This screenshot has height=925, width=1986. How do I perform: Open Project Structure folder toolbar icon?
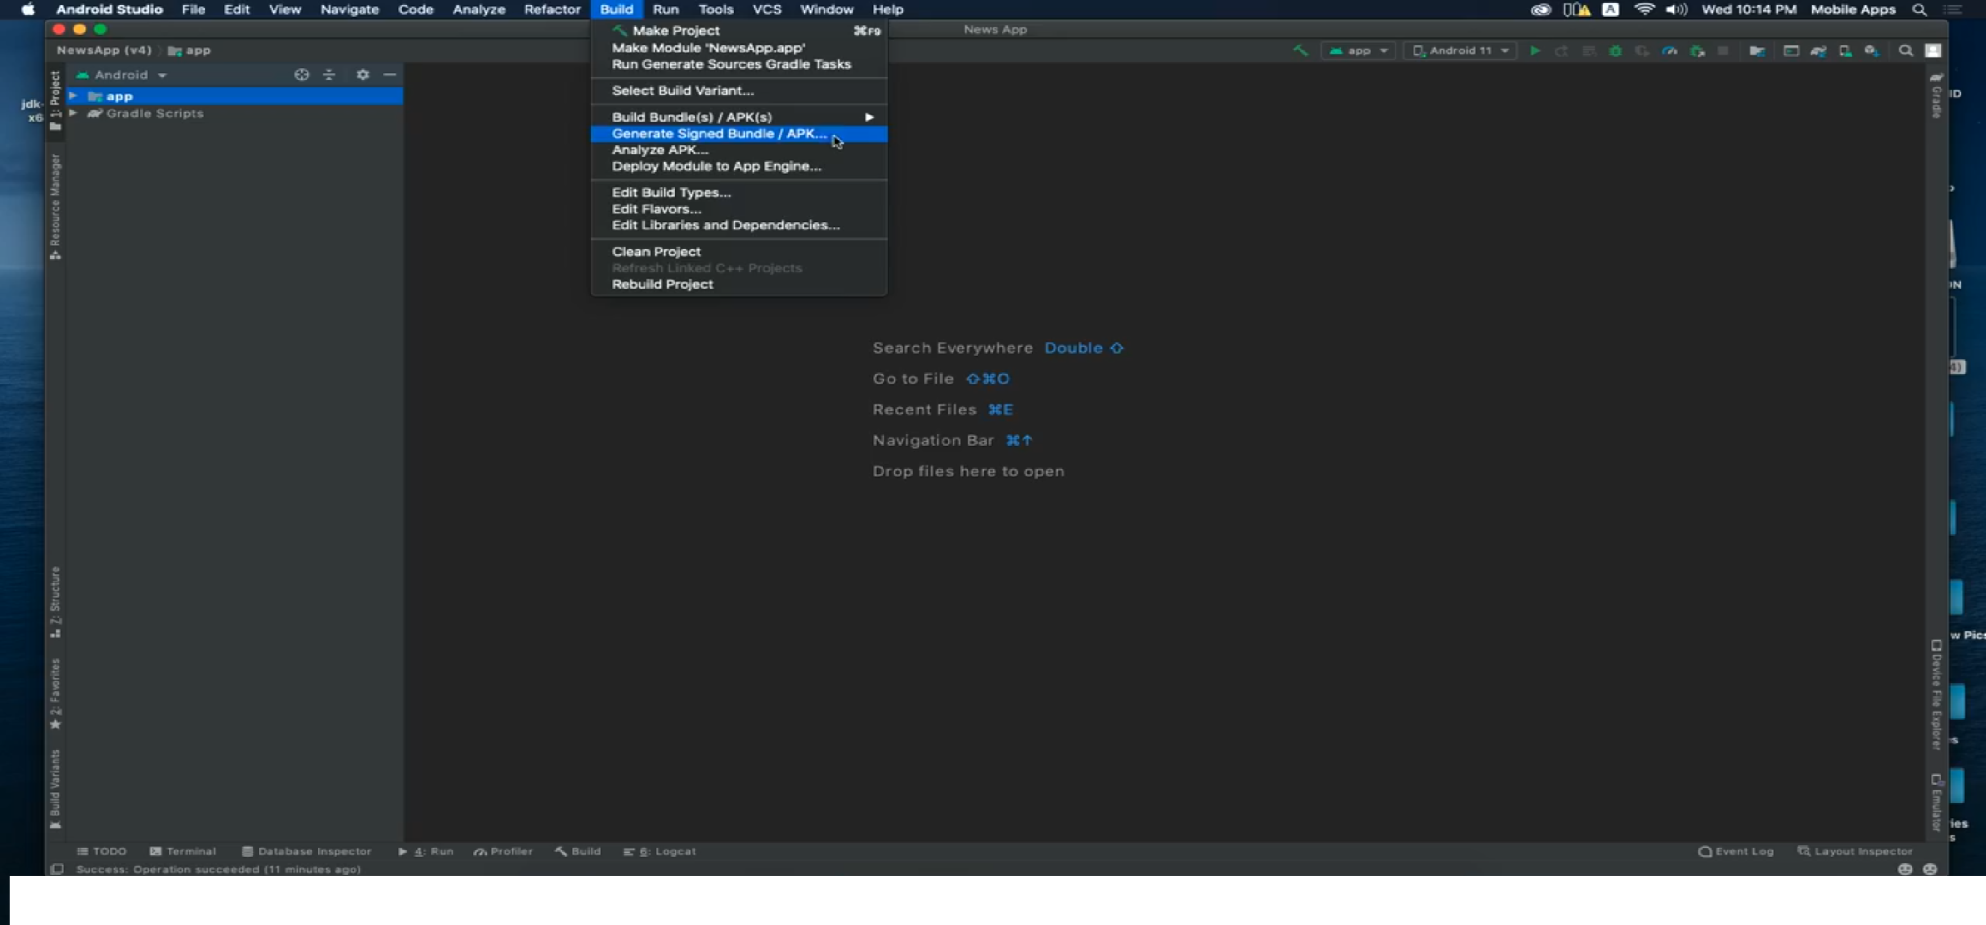[x=1757, y=51]
